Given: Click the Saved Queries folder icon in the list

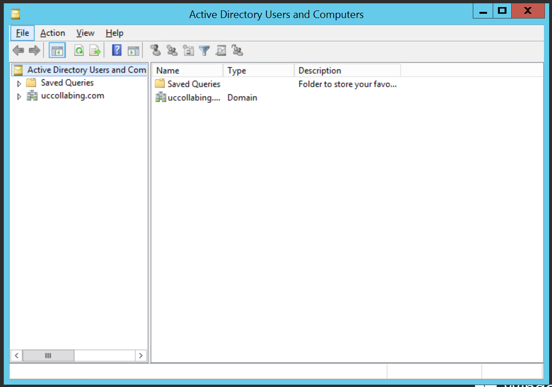Looking at the screenshot, I should point(160,83).
